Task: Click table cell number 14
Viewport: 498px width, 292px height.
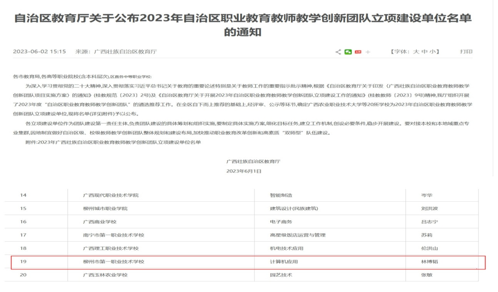Action: click(x=23, y=195)
